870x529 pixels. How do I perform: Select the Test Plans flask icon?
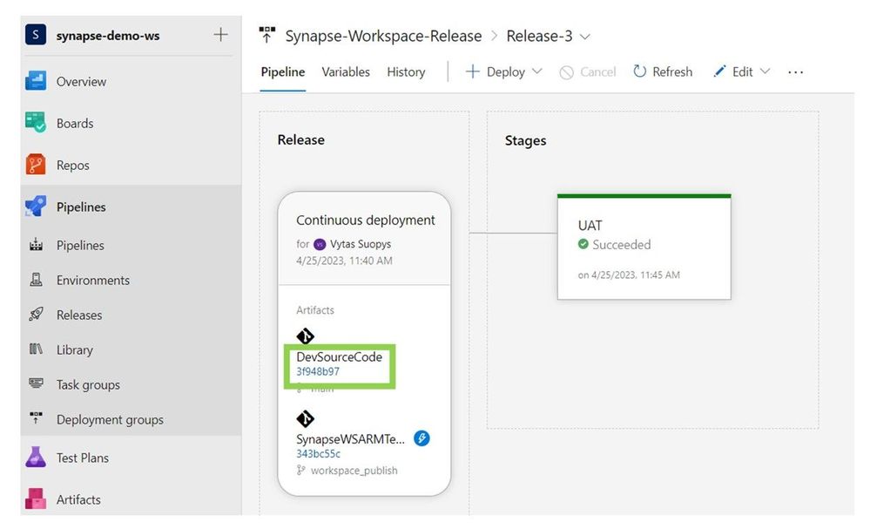click(x=36, y=458)
